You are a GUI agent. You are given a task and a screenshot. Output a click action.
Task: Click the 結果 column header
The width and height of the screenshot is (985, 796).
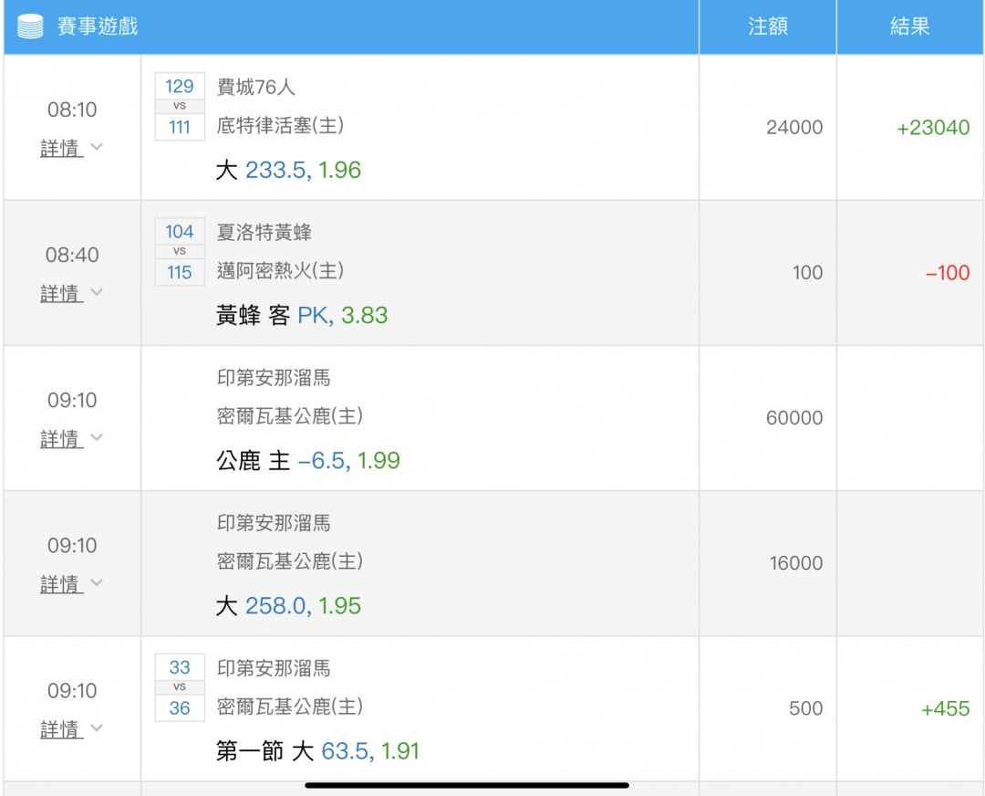909,26
